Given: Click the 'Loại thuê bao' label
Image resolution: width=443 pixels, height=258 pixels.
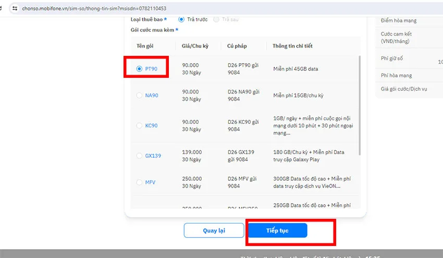Looking at the screenshot, I should point(146,19).
